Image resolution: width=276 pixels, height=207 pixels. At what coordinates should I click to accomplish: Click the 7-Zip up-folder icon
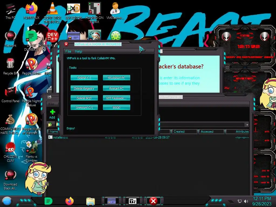50,125
